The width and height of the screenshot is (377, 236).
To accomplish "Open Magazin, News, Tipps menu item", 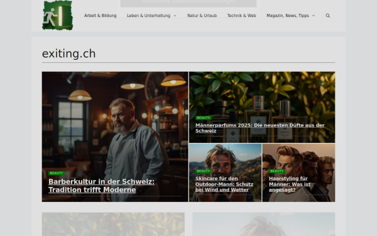I will (x=288, y=16).
